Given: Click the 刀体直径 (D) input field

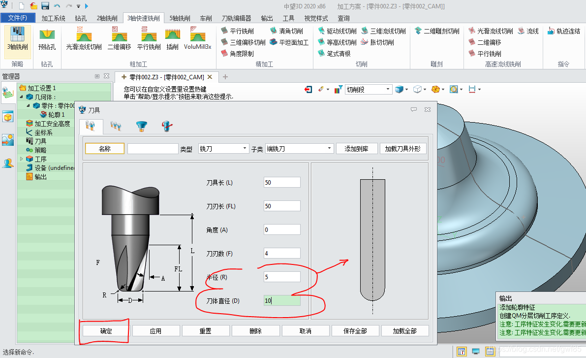Looking at the screenshot, I should tap(282, 301).
